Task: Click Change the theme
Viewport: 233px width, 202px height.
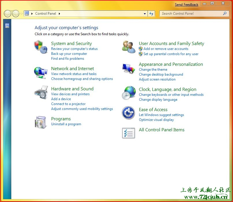Action: point(153,70)
